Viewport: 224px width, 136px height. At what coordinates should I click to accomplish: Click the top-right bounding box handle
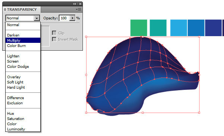[x=199, y=37]
